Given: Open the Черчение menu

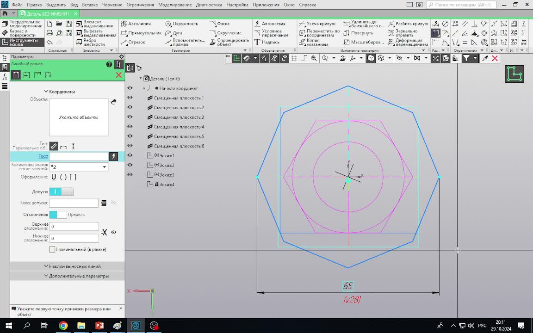Looking at the screenshot, I should pyautogui.click(x=112, y=5).
